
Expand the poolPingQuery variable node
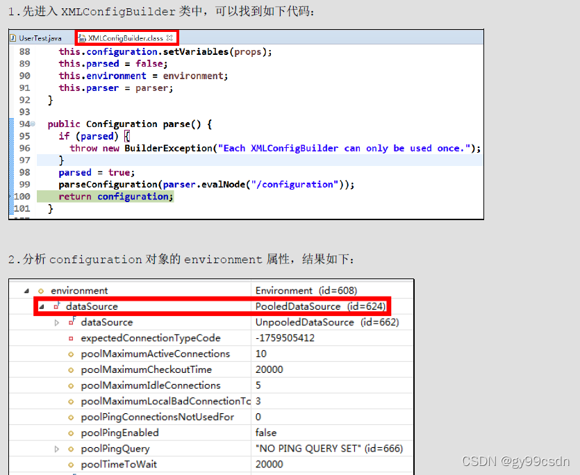tap(56, 449)
